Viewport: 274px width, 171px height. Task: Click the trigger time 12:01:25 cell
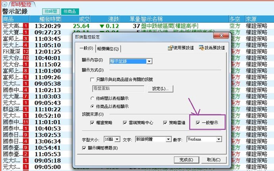tap(48, 52)
